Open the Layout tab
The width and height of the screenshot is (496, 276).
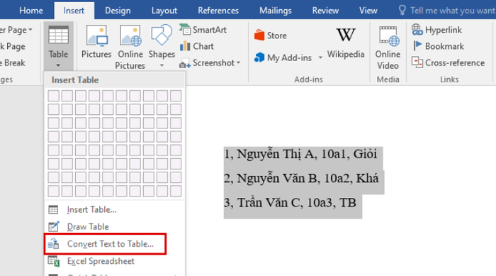click(x=164, y=11)
